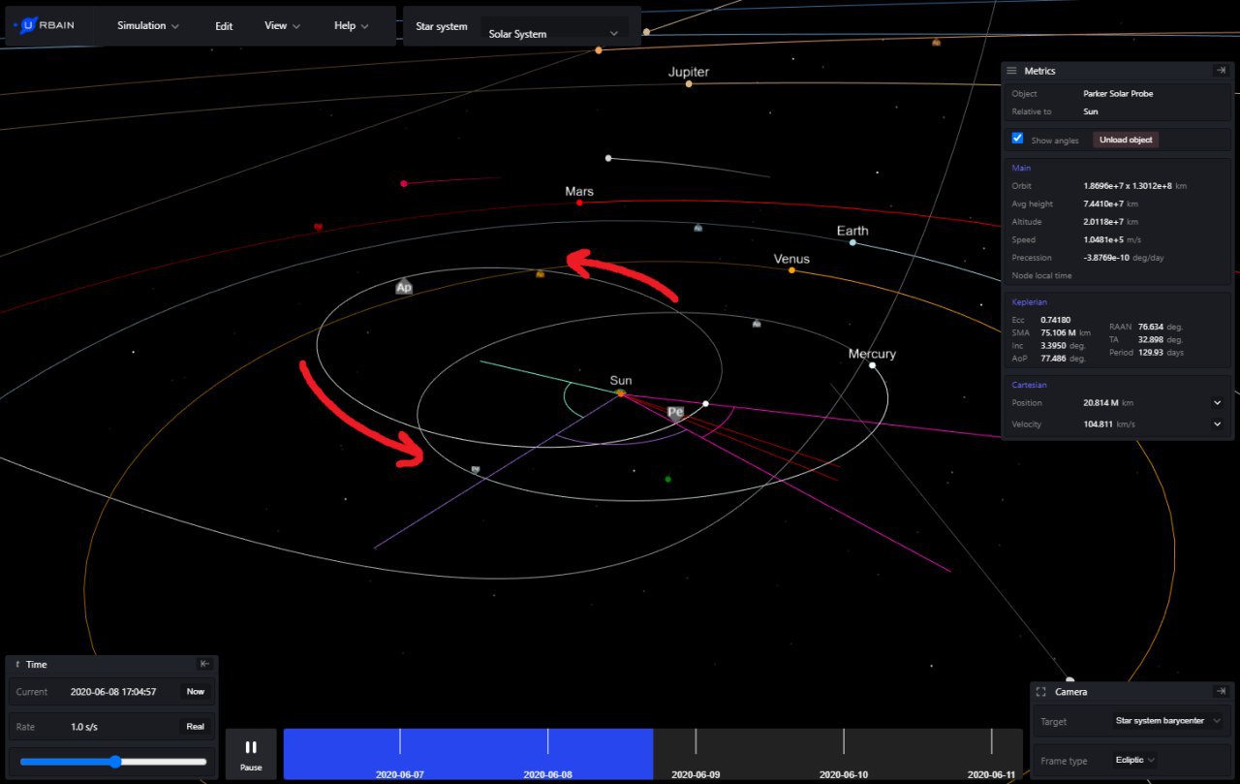The image size is (1240, 784).
Task: Click the Unload object button
Action: tap(1126, 140)
